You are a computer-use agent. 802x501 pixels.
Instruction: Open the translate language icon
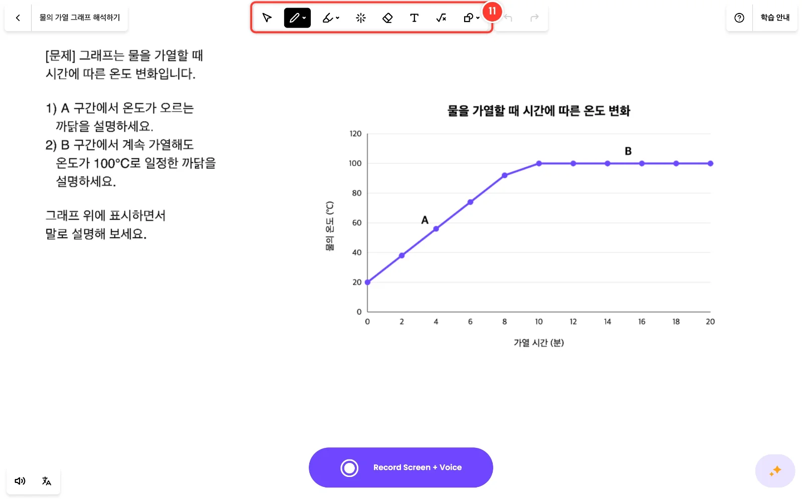pos(47,481)
